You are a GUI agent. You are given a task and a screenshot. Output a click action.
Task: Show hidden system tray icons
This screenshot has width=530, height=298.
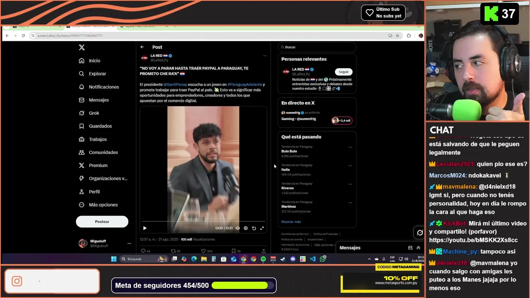point(369,259)
